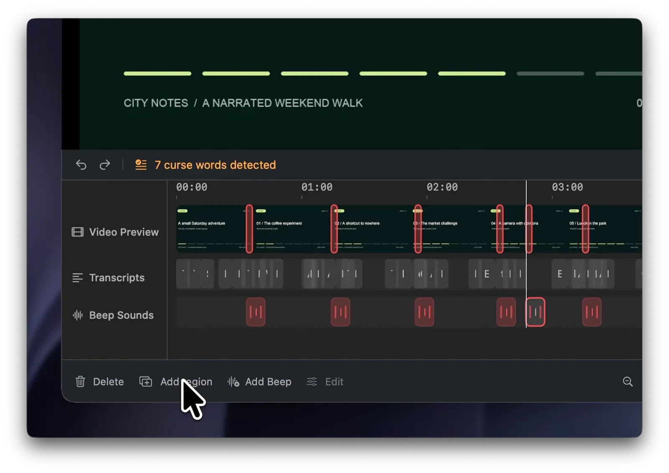
Task: Click the 03:00 mark on the timeline ruler
Action: [567, 187]
